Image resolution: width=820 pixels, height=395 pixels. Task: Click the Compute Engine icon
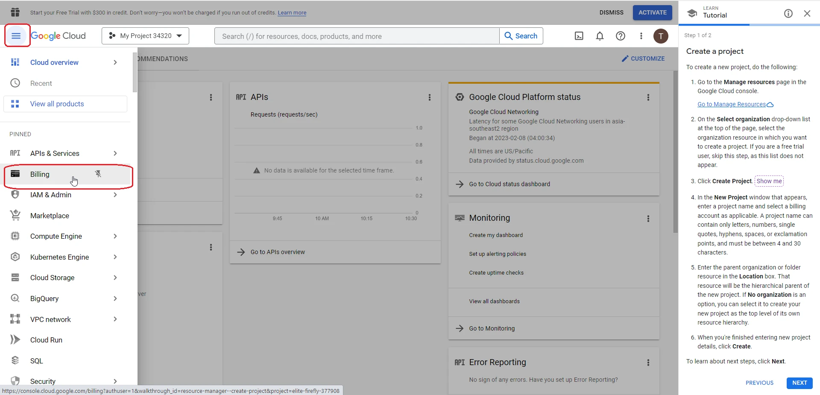tap(15, 236)
